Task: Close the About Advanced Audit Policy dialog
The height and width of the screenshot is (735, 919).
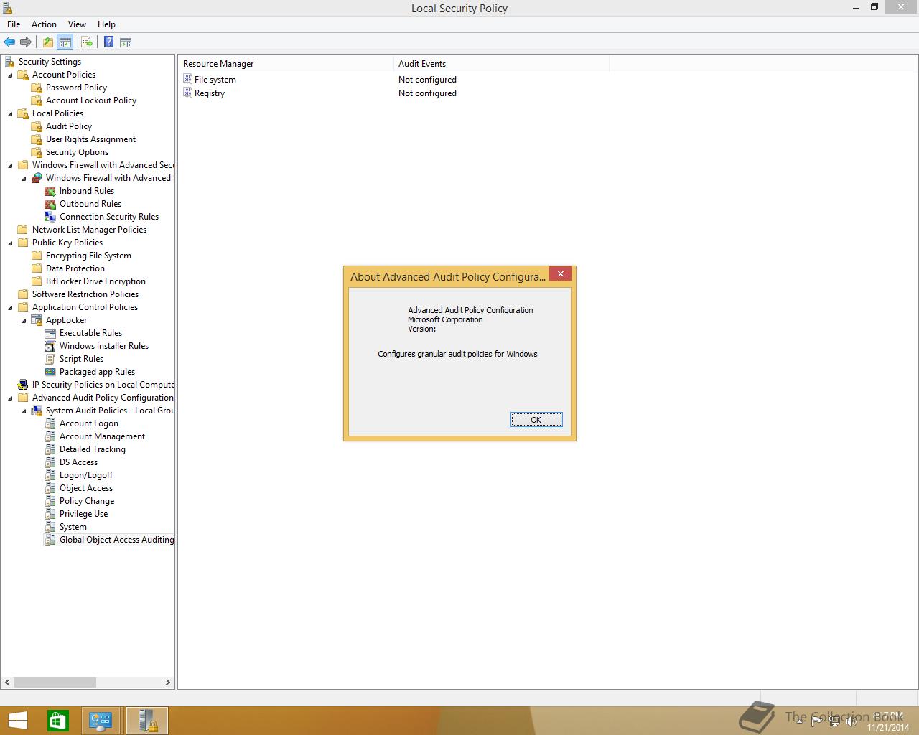Action: tap(561, 273)
